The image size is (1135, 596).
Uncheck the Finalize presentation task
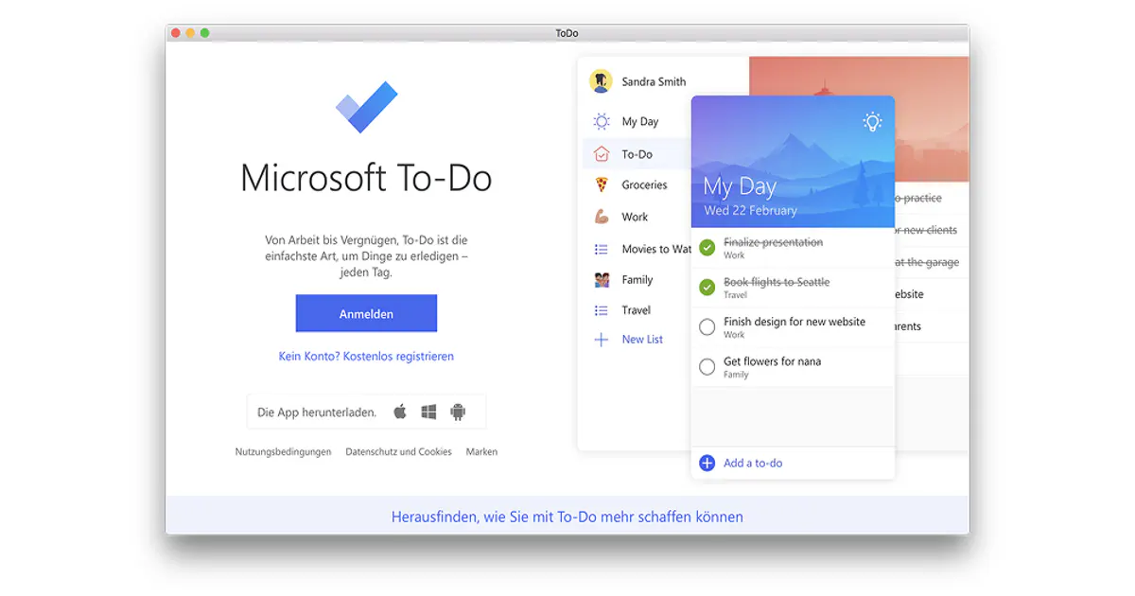[x=707, y=248]
